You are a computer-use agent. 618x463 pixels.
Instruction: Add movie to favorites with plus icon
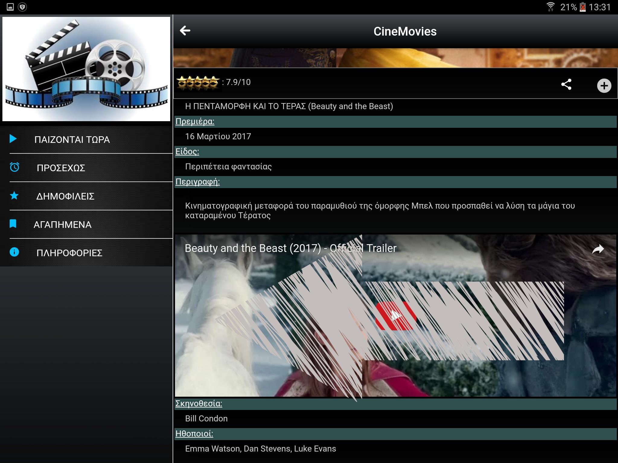tap(604, 86)
